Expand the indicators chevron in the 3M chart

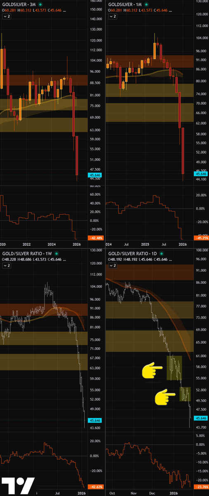tap(7, 17)
